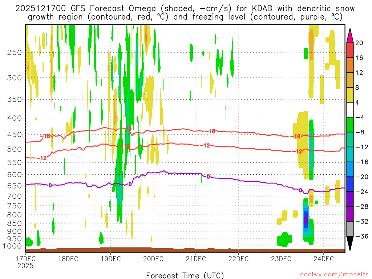
Task: Click the Forecast Time (UTC) axis title
Action: pyautogui.click(x=185, y=275)
